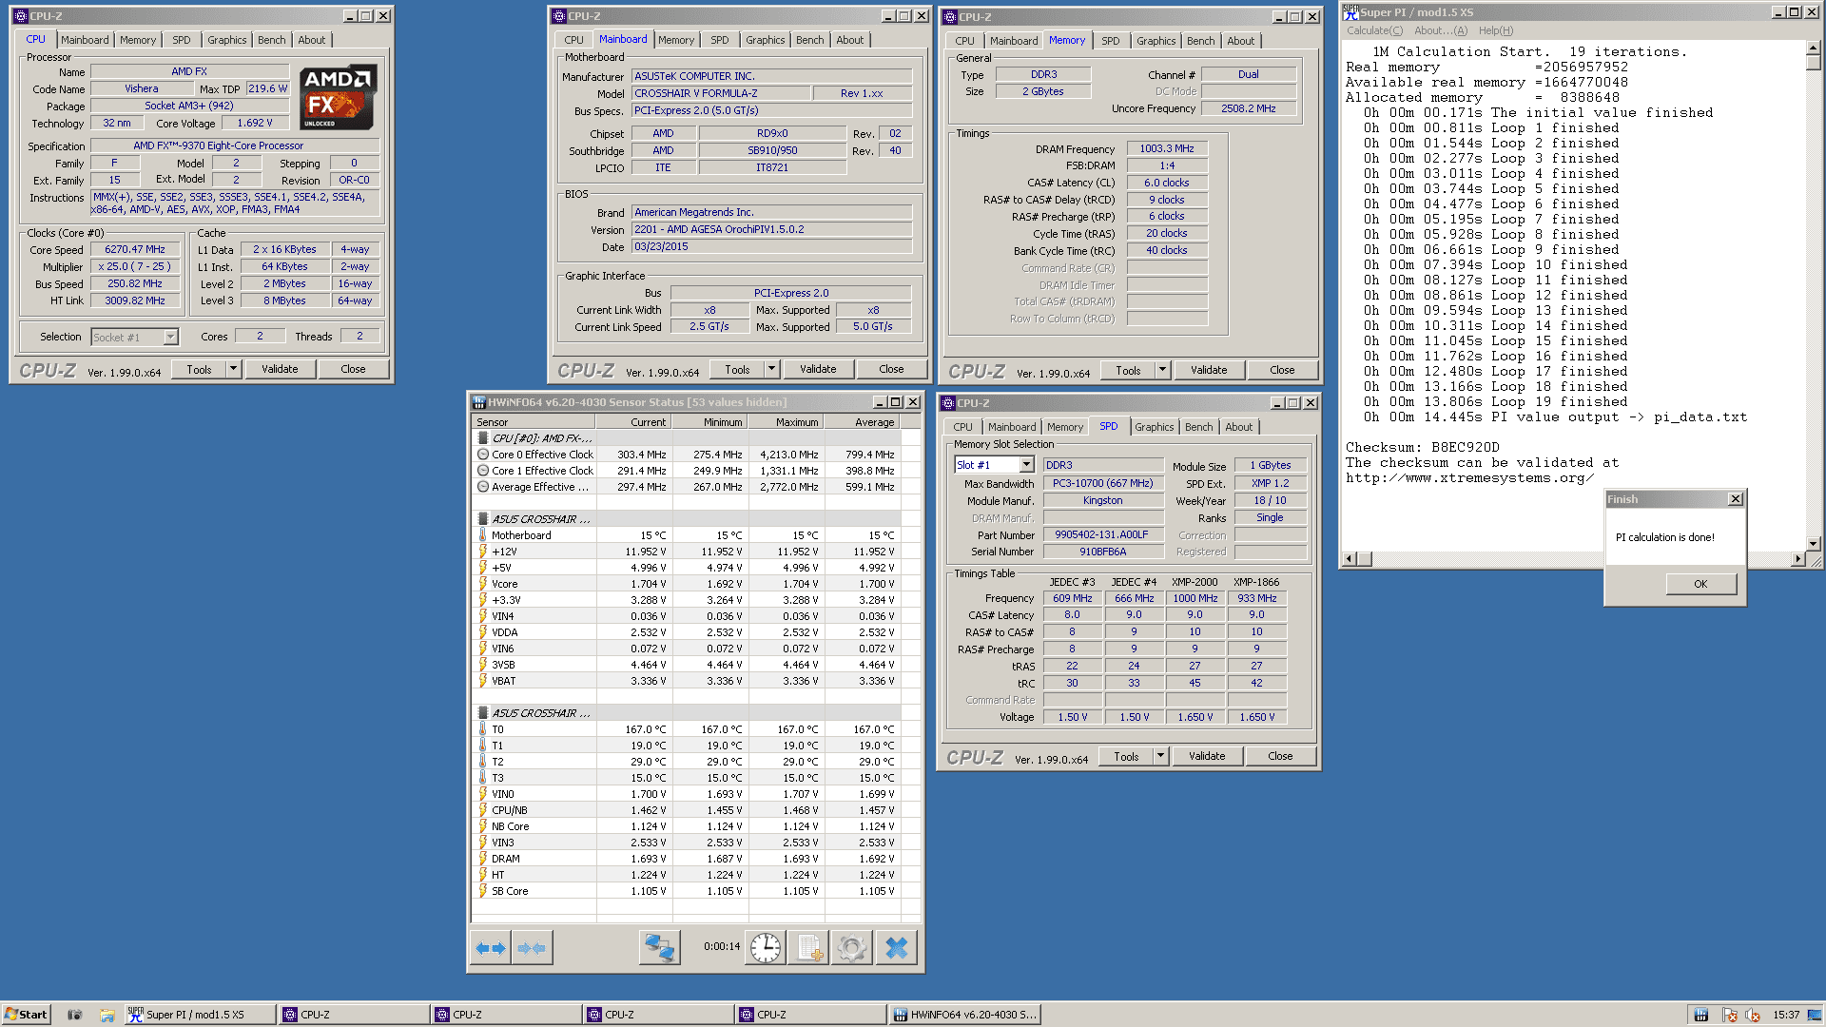Screen dimensions: 1826x1027
Task: Click the tray icon left of the clock
Action: [x=1752, y=1015]
